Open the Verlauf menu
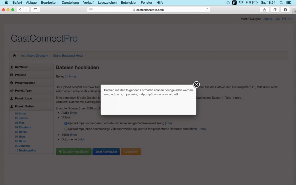 88,3
